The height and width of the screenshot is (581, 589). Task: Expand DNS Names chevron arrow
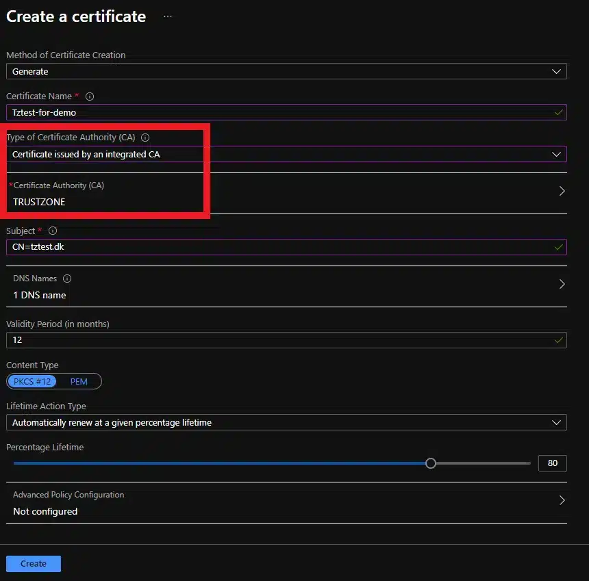click(x=562, y=284)
